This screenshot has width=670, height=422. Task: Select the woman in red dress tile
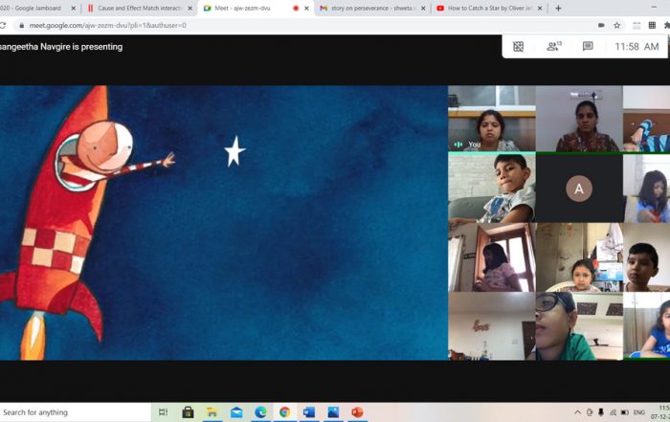[x=579, y=119]
